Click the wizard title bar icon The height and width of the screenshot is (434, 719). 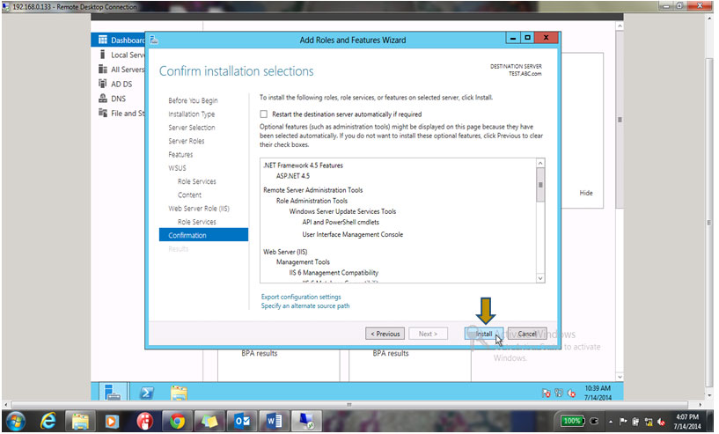pyautogui.click(x=154, y=40)
